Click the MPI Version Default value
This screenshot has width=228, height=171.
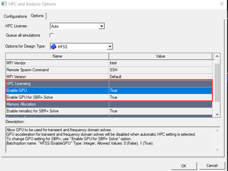click(x=161, y=77)
